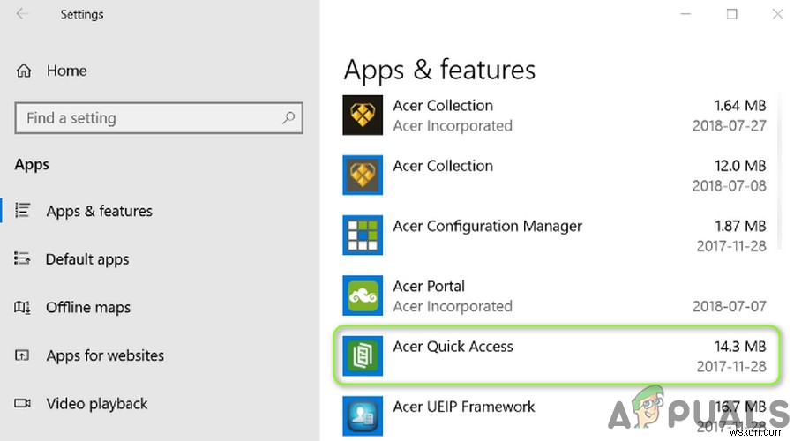This screenshot has height=441, width=794.
Task: Click Acer Collection icon by Acer Incorporated
Action: [363, 115]
